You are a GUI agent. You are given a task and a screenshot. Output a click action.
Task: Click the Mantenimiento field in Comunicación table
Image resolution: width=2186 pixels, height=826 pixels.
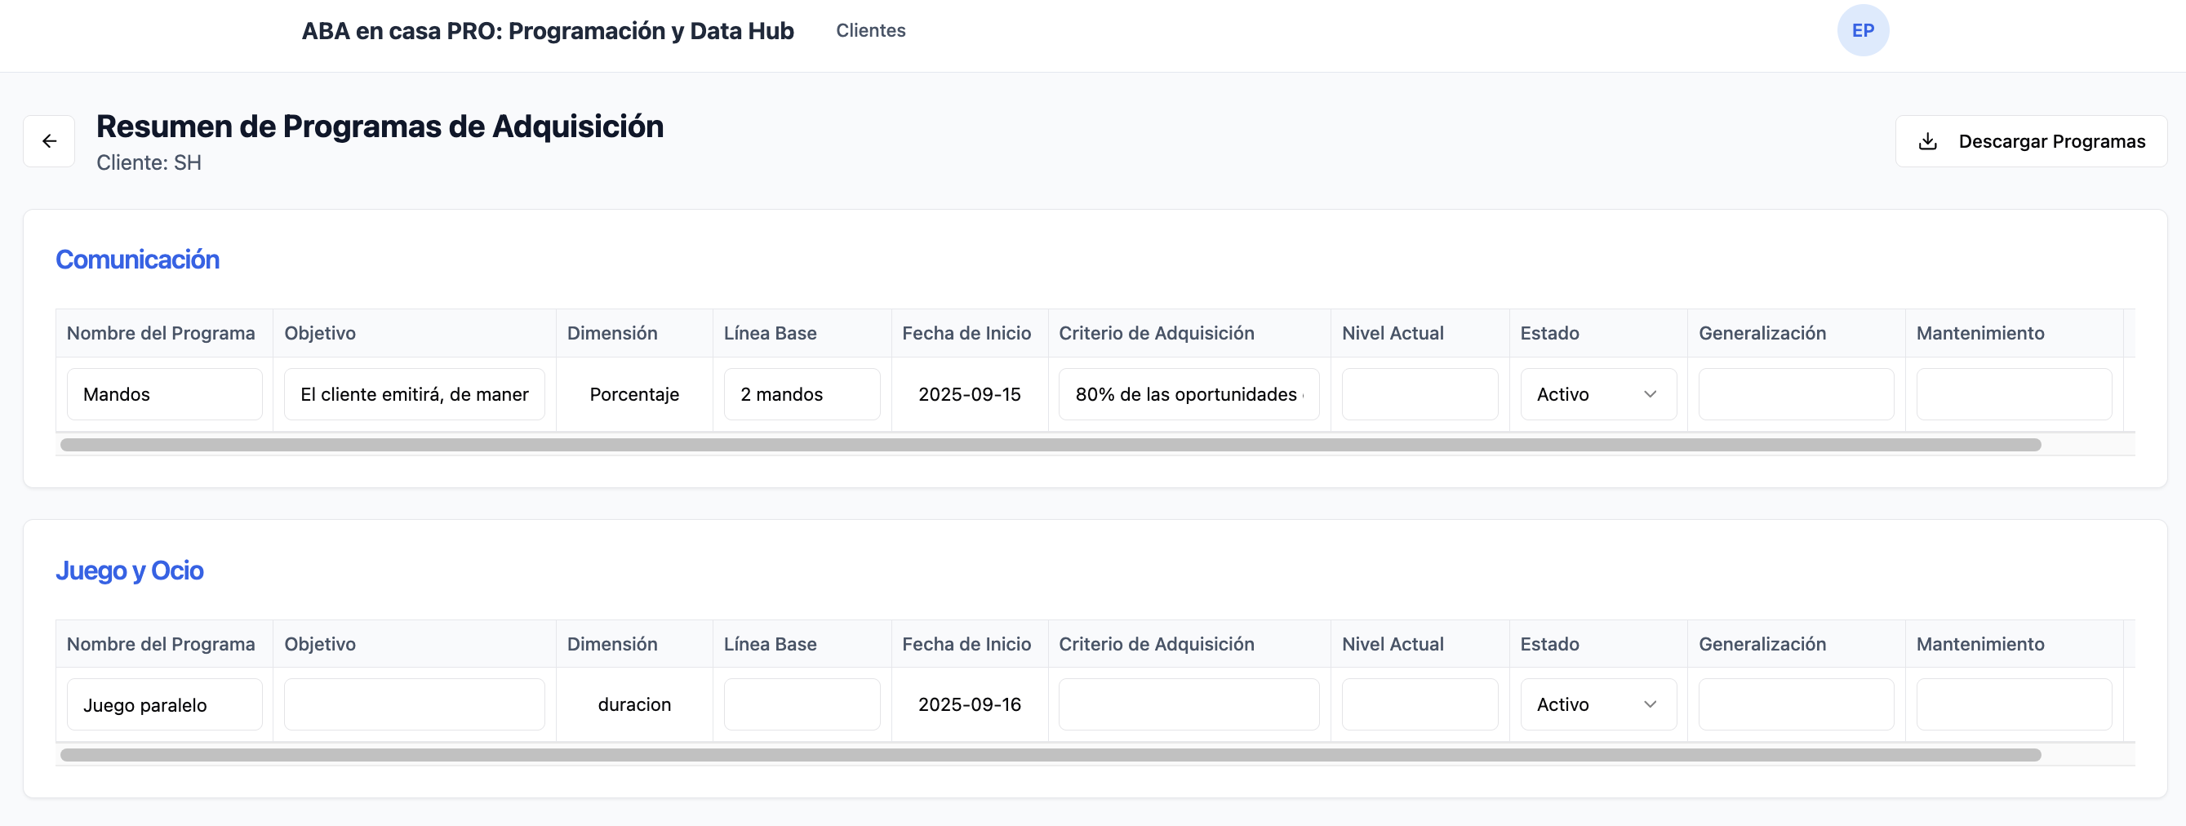tap(2013, 394)
